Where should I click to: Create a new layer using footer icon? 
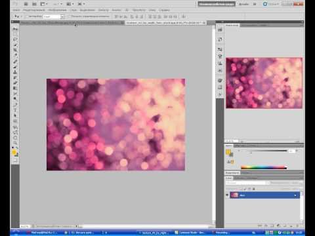click(291, 226)
